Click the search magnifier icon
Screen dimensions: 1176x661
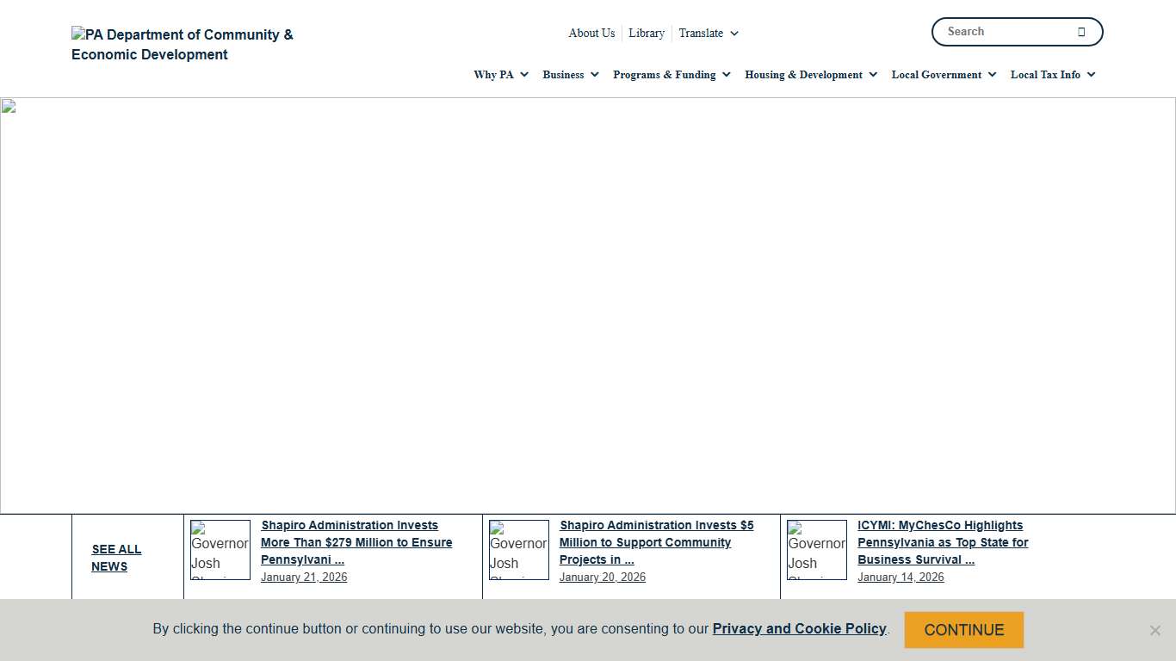(x=1081, y=32)
